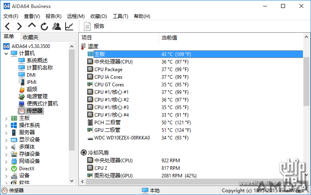Screen dimensions: 311x195
Task: Click the horizontal scrollbar left arrow
Action: (x=82, y=181)
